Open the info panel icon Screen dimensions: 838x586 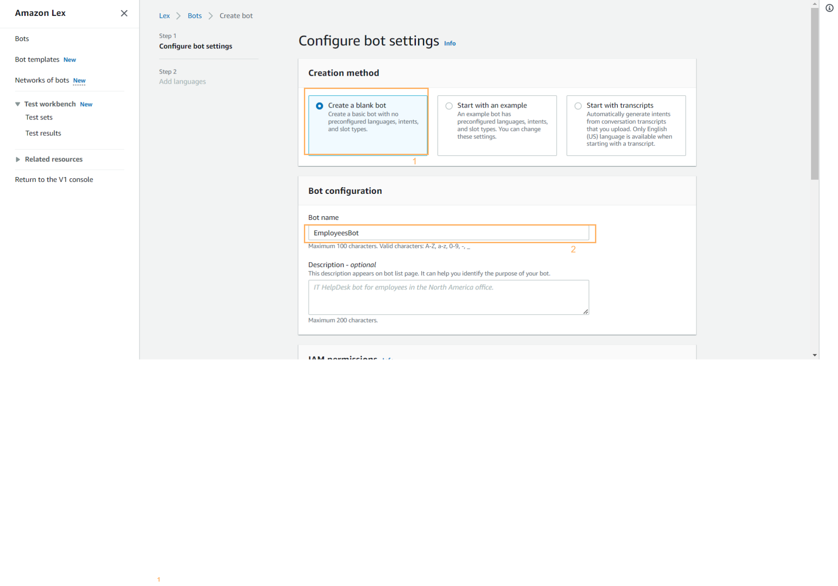[x=829, y=8]
